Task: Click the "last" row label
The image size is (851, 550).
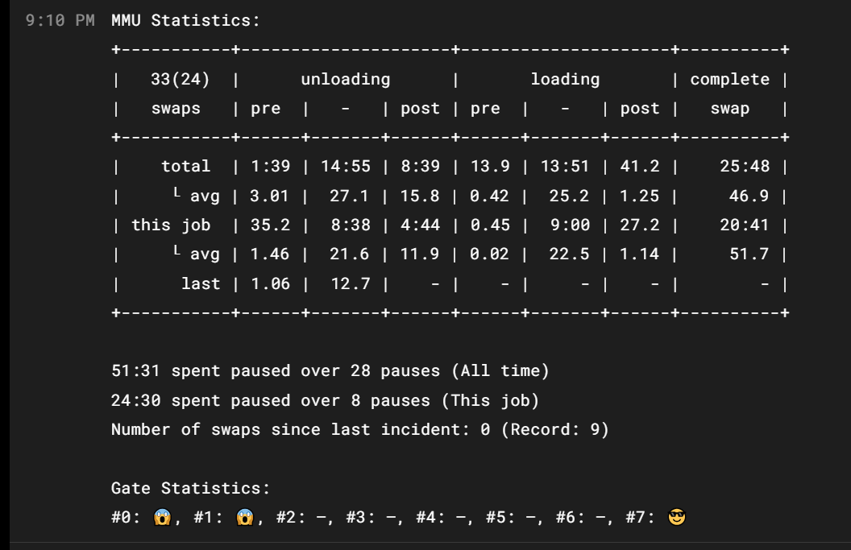Action: point(201,283)
